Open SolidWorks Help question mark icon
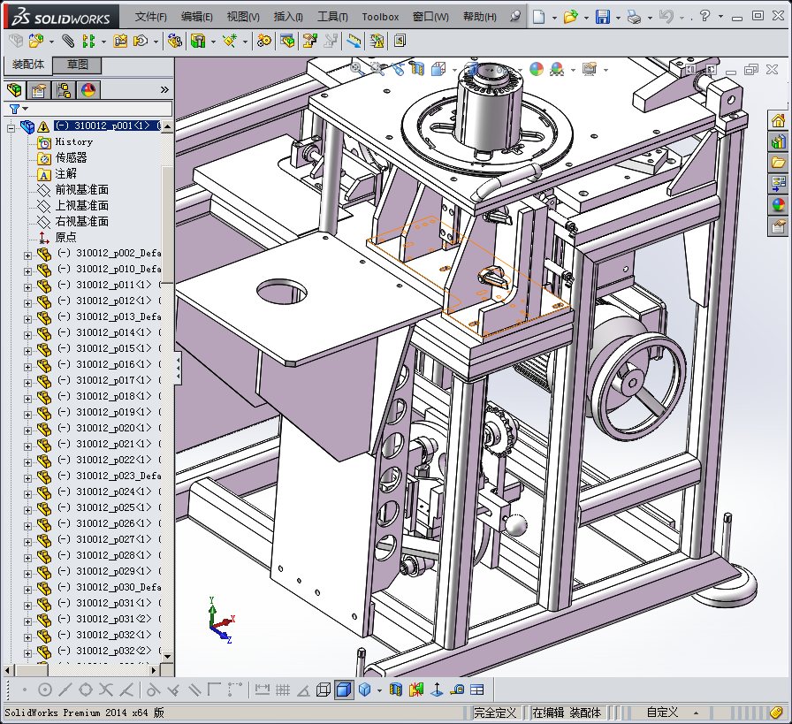Viewport: 792px width, 724px height. click(x=704, y=16)
